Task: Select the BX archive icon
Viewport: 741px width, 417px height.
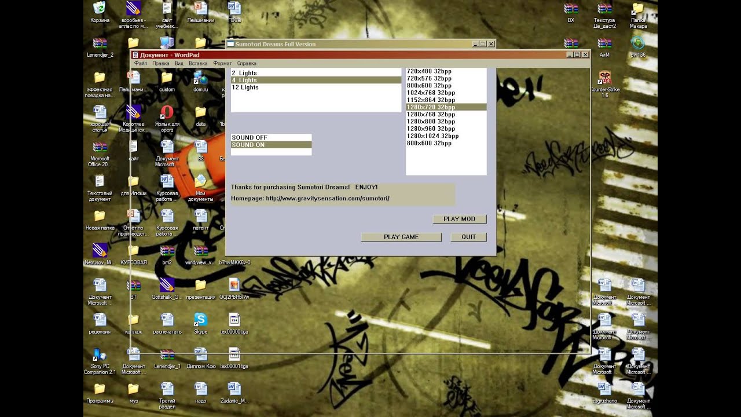Action: tap(571, 8)
